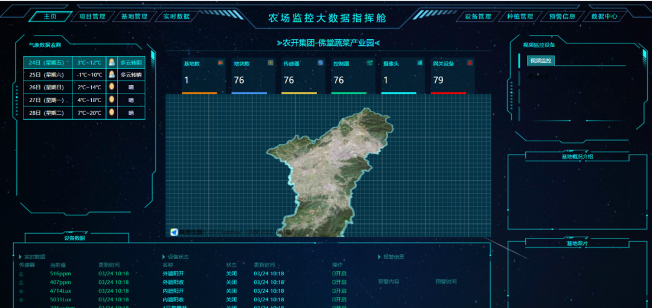
Task: Open the 项目管理 navigation tab
Action: (x=92, y=17)
